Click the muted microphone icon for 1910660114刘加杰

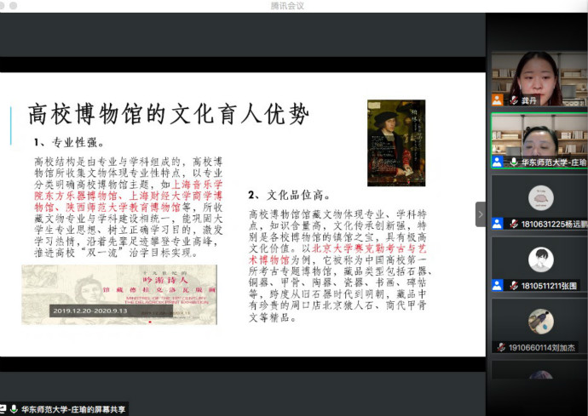pyautogui.click(x=499, y=347)
